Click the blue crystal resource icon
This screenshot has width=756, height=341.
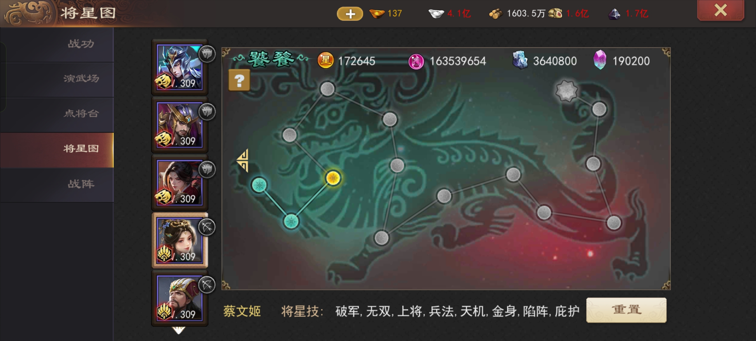(520, 60)
